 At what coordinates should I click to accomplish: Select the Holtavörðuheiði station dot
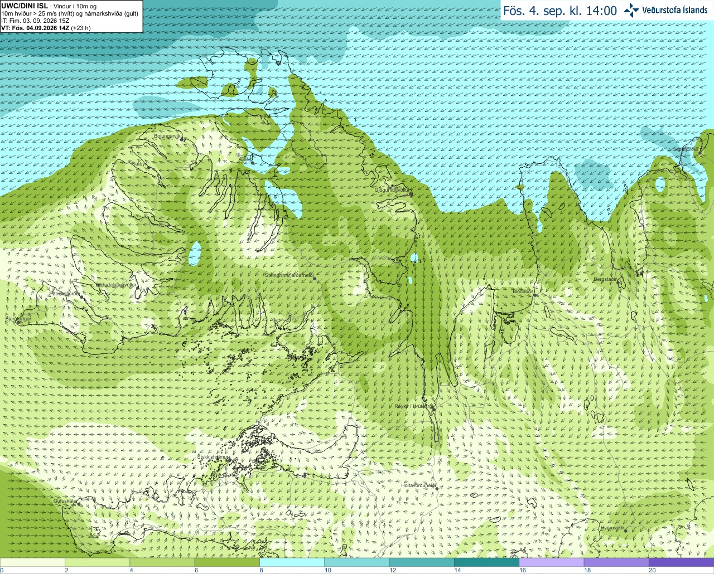tap(437, 488)
